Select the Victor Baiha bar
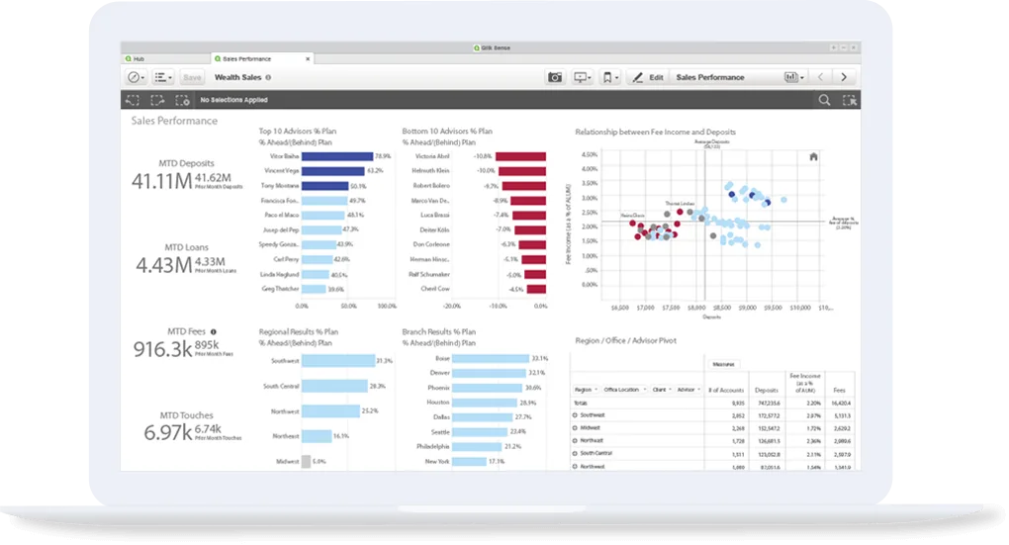Screen dimensions: 1009x545 (x=337, y=156)
